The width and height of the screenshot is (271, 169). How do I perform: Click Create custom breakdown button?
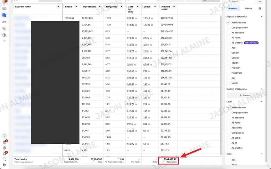[244, 95]
